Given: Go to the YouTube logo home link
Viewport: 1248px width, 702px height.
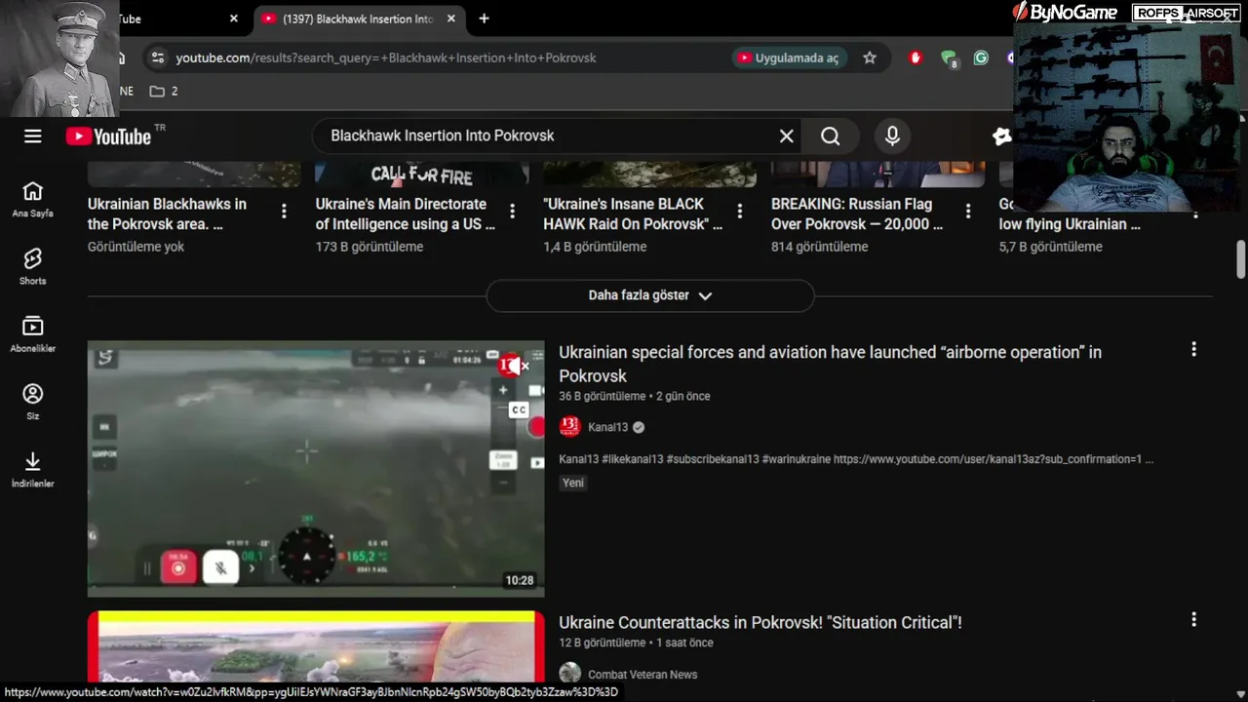Looking at the screenshot, I should [x=109, y=136].
